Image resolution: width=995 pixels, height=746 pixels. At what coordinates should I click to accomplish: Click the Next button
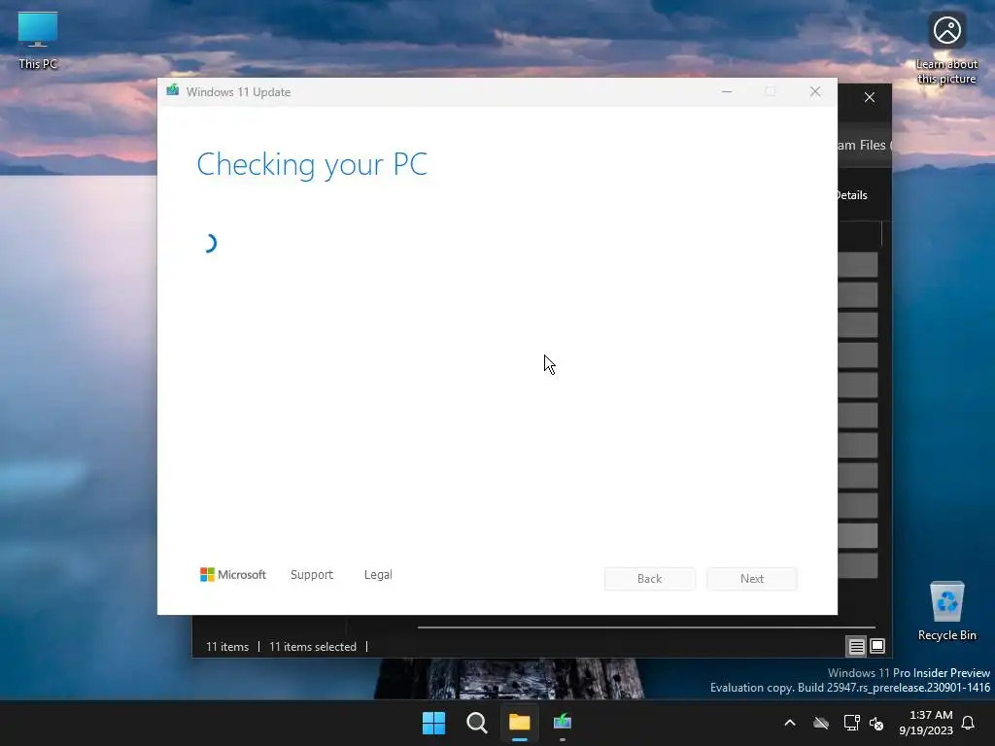[x=752, y=579]
